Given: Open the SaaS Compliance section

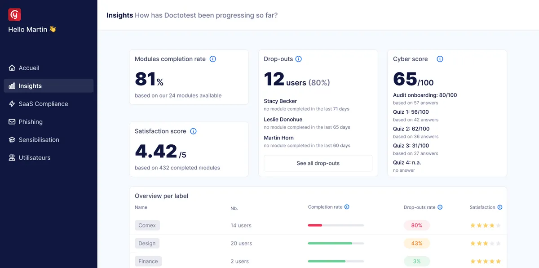Looking at the screenshot, I should pos(43,104).
